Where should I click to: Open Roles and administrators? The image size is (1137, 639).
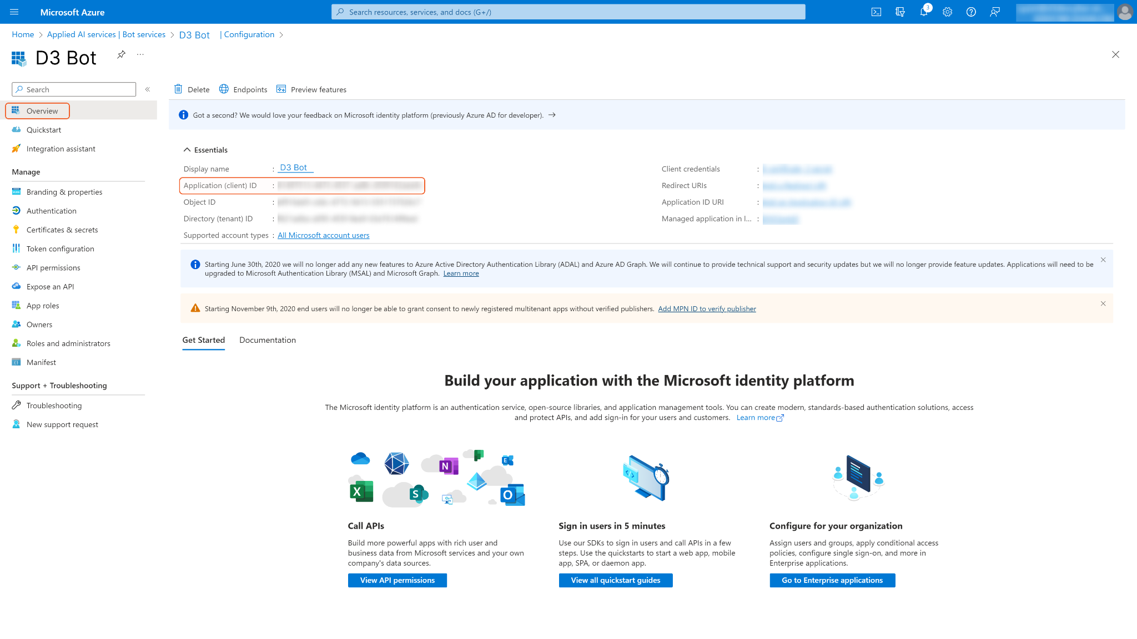[68, 343]
